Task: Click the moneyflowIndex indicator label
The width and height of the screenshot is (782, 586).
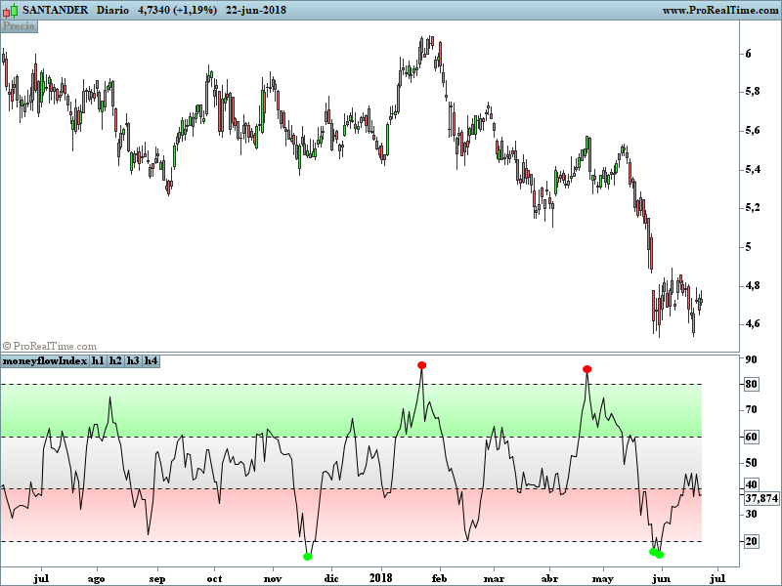Action: (45, 360)
